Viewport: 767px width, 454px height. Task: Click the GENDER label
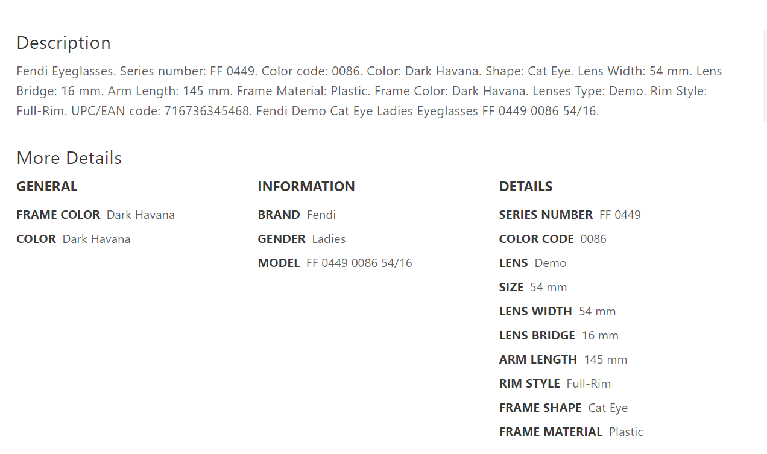tap(281, 239)
